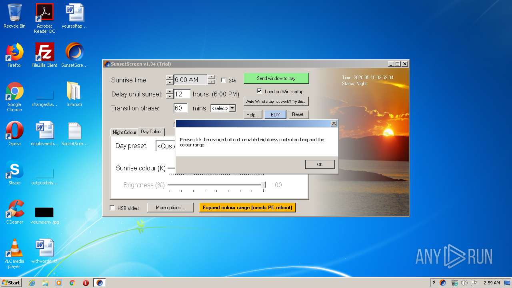The image size is (512, 288).
Task: Click OK in the message dialog
Action: [x=320, y=164]
